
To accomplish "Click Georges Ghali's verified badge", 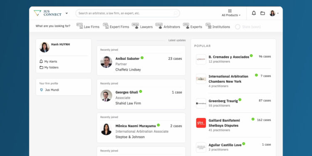I will (141, 92).
